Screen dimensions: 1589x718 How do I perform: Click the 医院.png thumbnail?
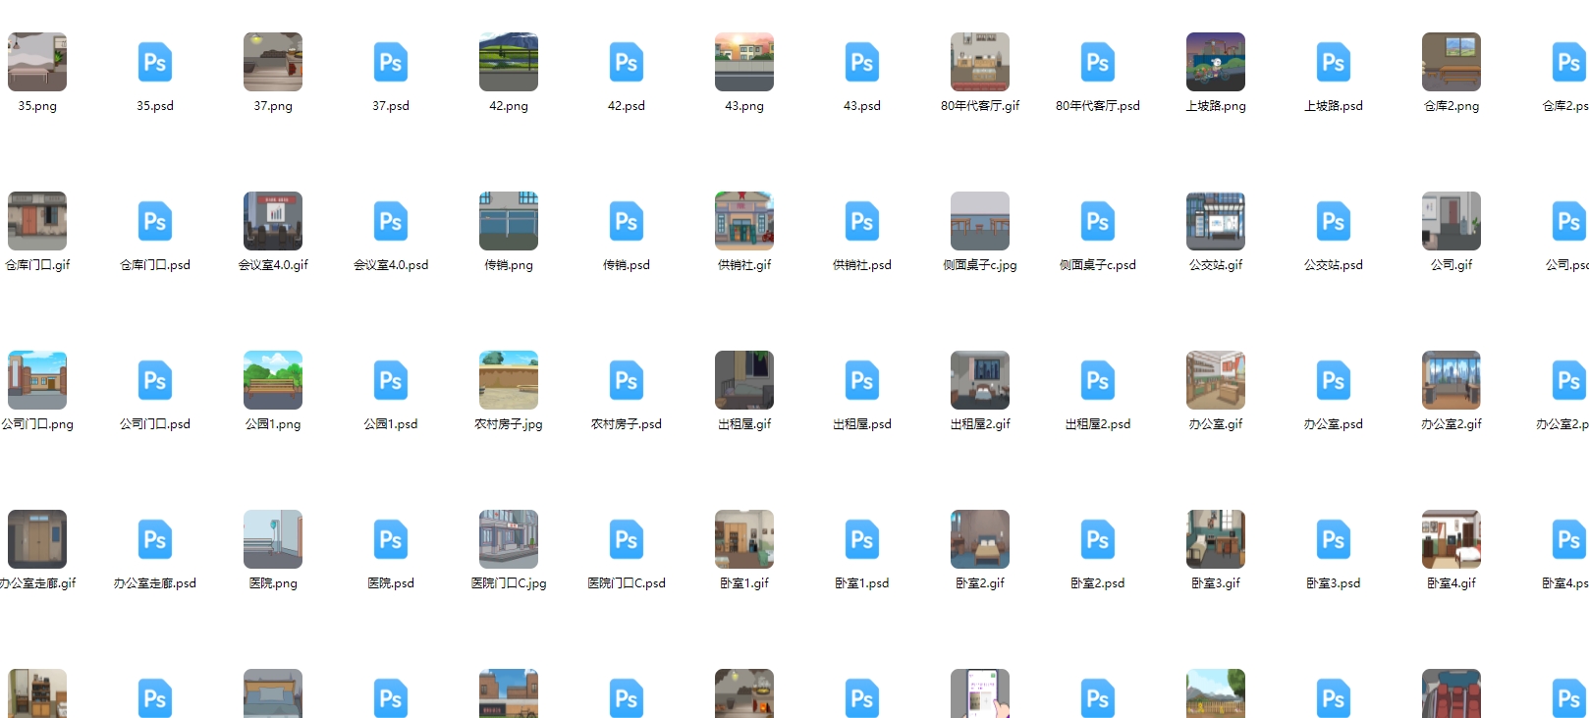coord(273,539)
